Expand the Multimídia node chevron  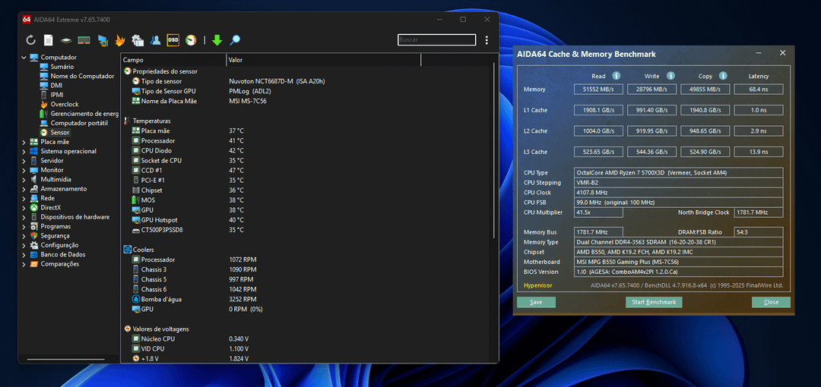[24, 179]
